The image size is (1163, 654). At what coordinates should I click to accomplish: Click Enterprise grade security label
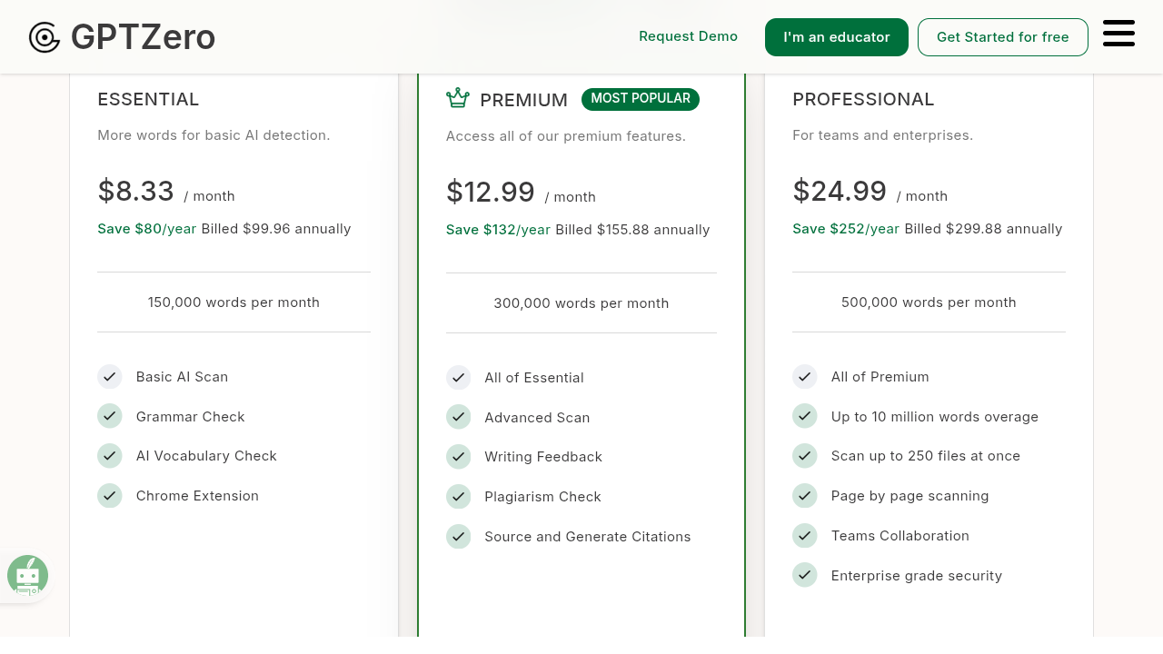click(917, 576)
